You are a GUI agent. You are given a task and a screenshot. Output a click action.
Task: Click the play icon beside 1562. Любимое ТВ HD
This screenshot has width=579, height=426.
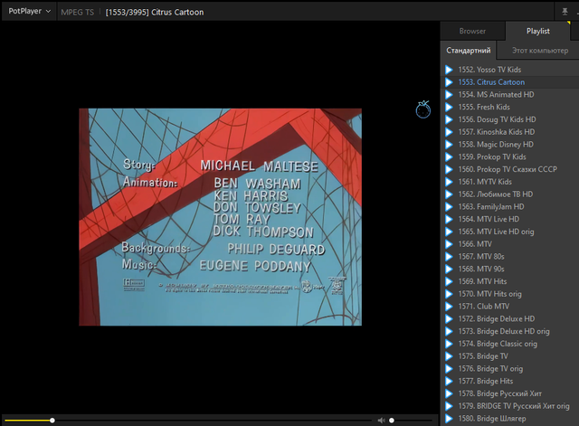449,194
